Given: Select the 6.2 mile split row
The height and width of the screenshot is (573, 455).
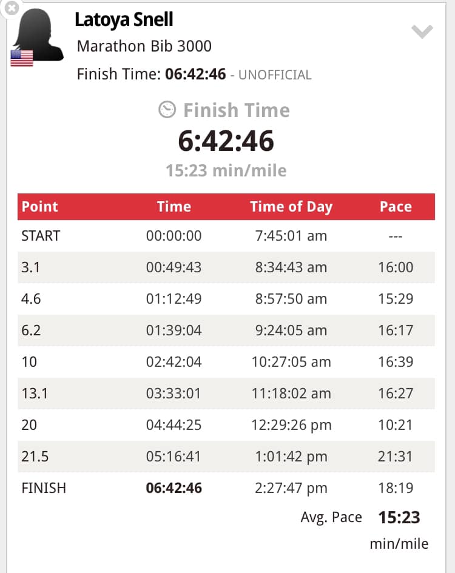Looking at the screenshot, I should (x=226, y=330).
